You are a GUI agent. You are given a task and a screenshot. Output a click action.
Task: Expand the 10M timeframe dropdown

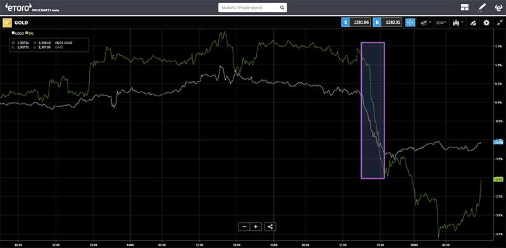pyautogui.click(x=441, y=23)
